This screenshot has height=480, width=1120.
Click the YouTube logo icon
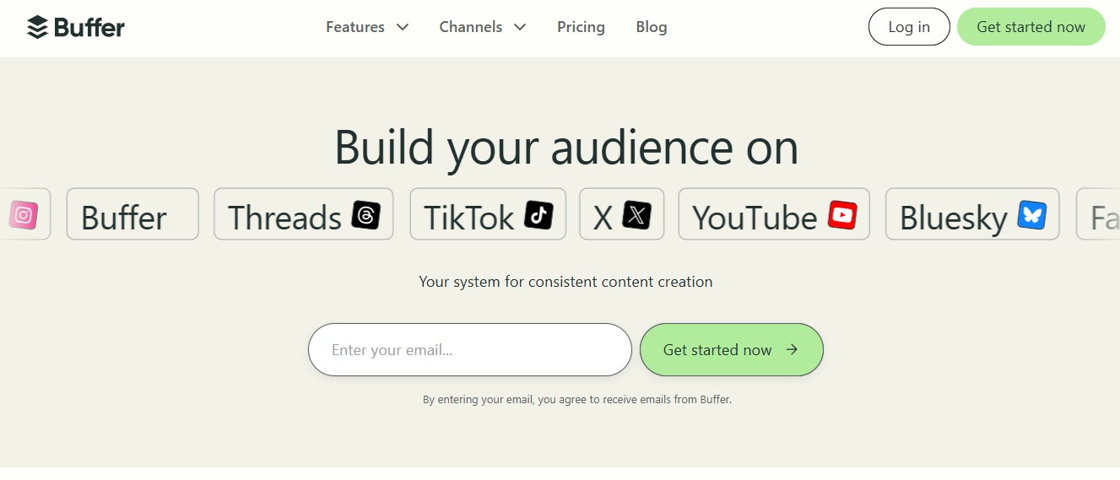click(x=842, y=215)
